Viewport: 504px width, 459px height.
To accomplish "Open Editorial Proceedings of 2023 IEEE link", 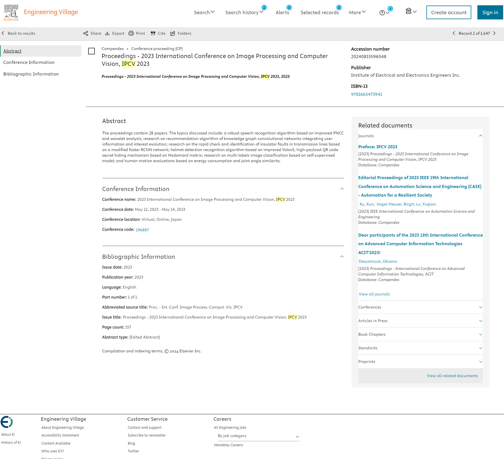I will [x=420, y=186].
